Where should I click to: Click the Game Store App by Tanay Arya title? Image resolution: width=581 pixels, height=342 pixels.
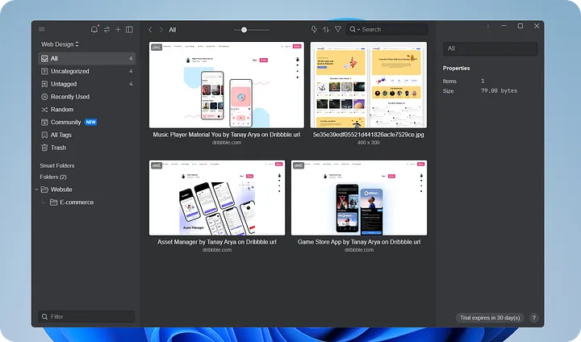[359, 242]
